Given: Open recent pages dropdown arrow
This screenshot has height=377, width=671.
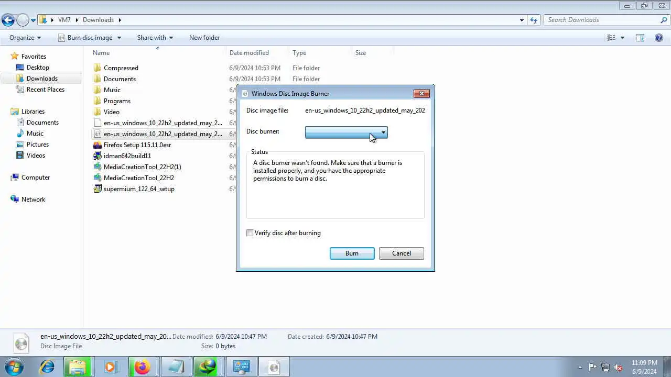Looking at the screenshot, I should [33, 20].
